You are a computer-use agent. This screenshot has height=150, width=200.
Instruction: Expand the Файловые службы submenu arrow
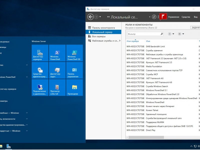(x=120, y=41)
